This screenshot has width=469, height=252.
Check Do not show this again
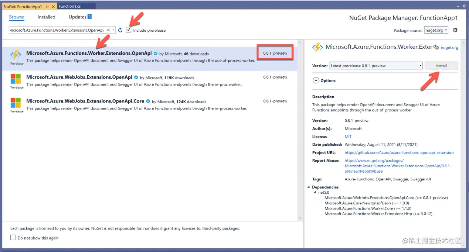coord(13,238)
